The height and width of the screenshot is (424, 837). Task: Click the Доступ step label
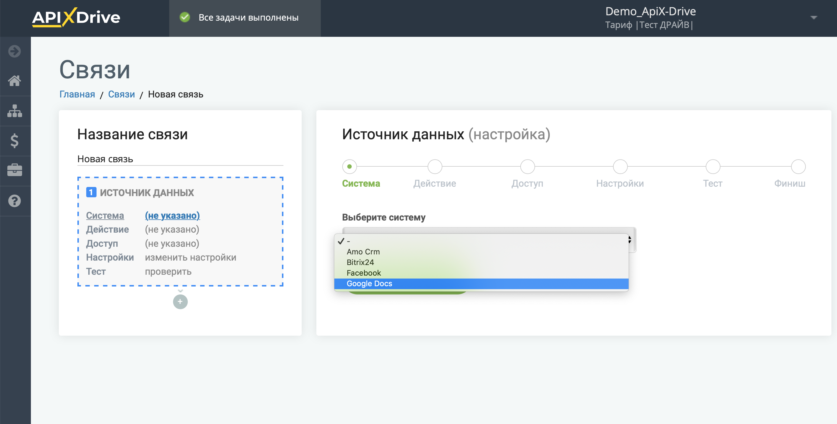point(527,183)
